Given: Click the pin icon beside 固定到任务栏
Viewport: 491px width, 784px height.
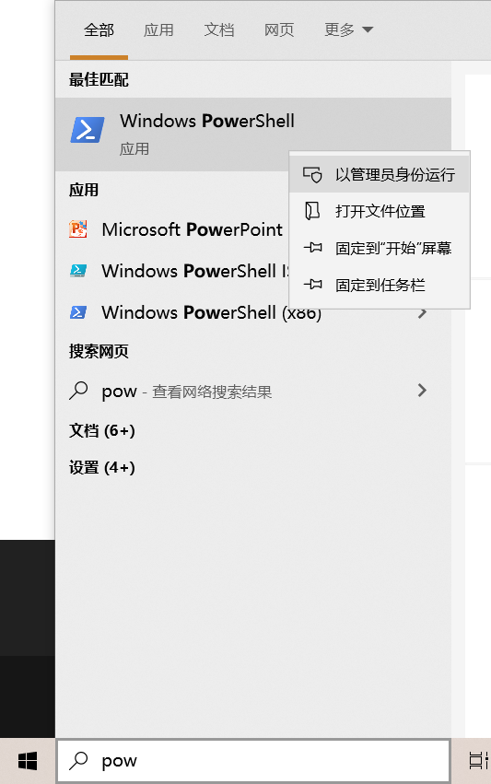Looking at the screenshot, I should [312, 285].
